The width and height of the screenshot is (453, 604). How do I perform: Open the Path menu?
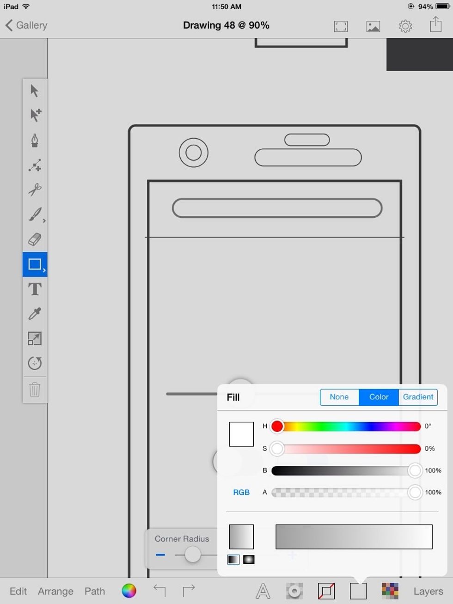pyautogui.click(x=95, y=591)
